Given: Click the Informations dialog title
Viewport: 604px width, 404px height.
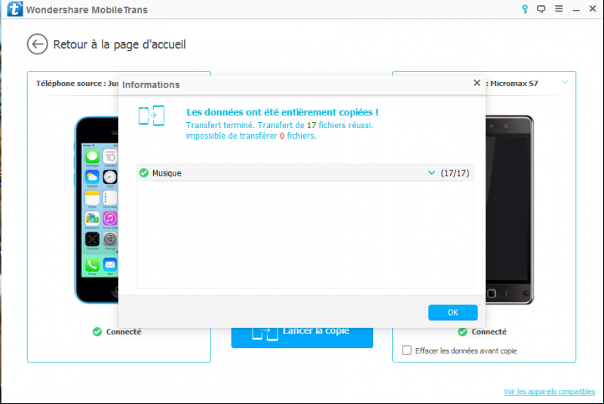Looking at the screenshot, I should pos(151,84).
